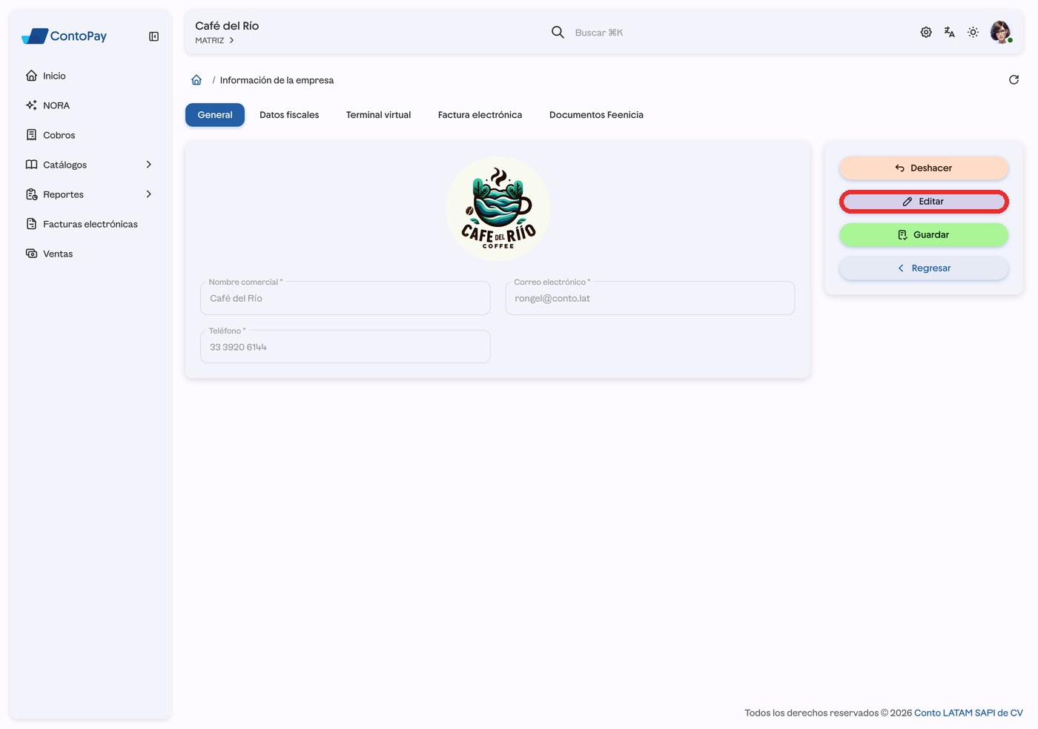This screenshot has width=1038, height=729.
Task: Open Cobros in the sidebar
Action: pos(90,135)
